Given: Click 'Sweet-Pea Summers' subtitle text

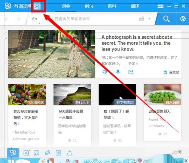Looking at the screenshot, I should (x=157, y=123).
